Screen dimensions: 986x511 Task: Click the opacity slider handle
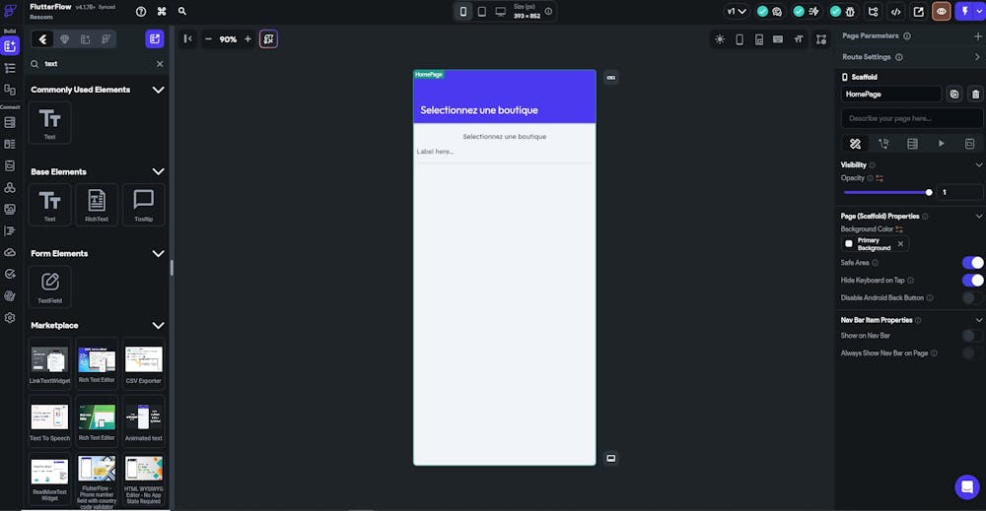[929, 192]
